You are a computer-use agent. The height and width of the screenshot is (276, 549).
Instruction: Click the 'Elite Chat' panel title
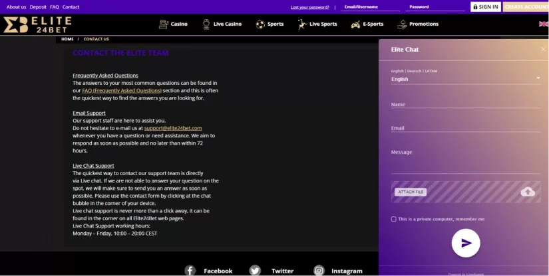405,50
